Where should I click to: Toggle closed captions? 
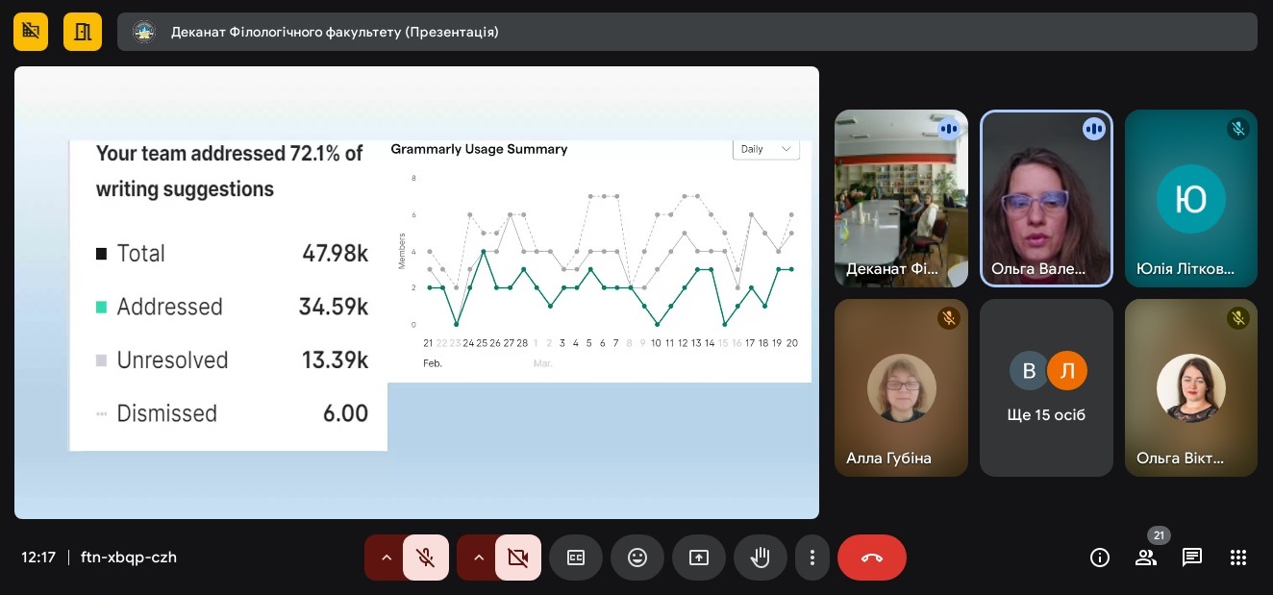point(576,558)
